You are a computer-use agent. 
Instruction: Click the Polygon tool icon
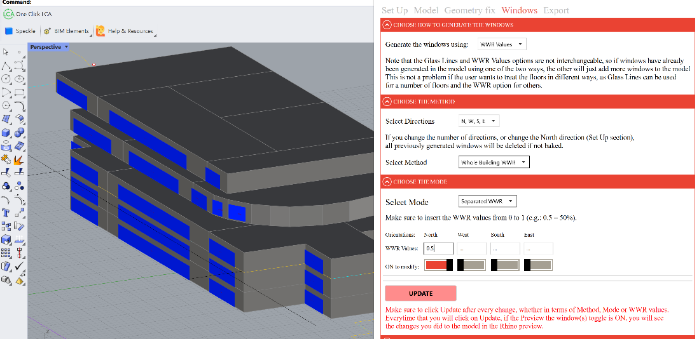coord(6,105)
